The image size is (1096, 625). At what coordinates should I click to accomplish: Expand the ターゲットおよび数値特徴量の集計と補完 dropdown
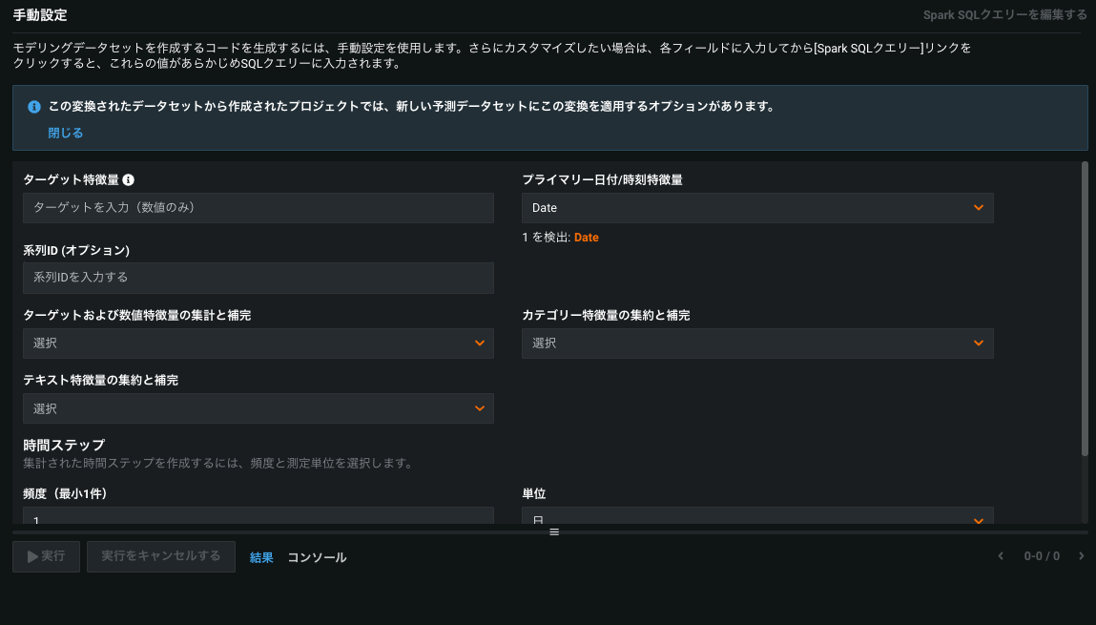(258, 344)
